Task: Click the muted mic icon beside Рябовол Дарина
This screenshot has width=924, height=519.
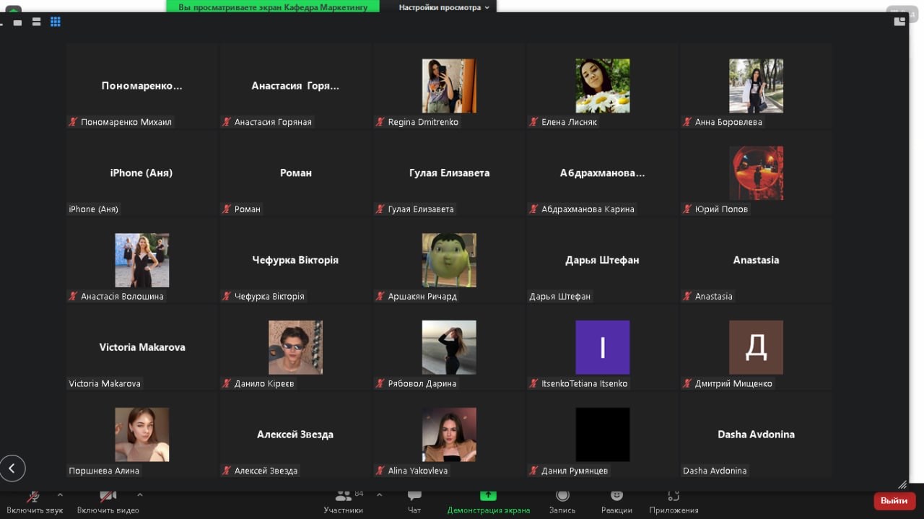Action: tap(380, 384)
